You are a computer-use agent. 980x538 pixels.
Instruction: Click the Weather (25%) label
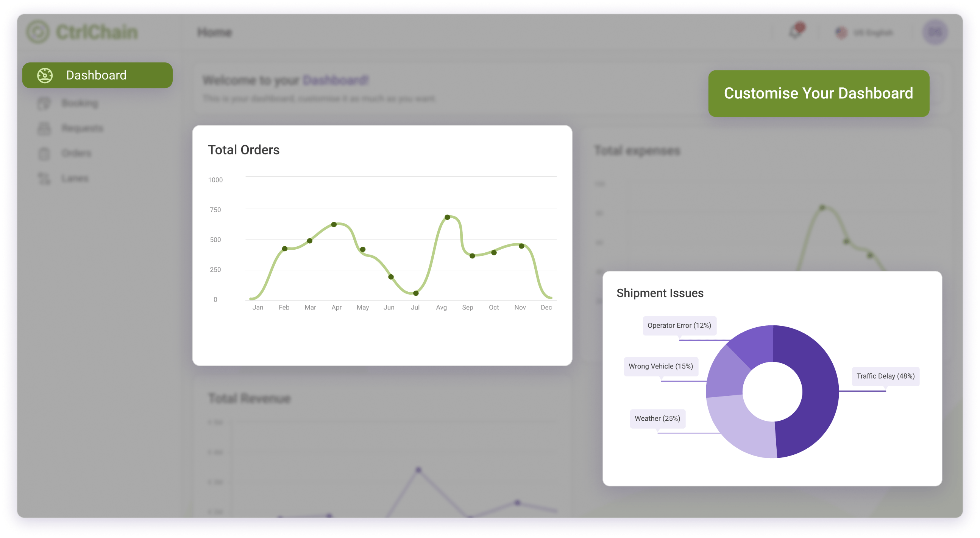(x=657, y=418)
